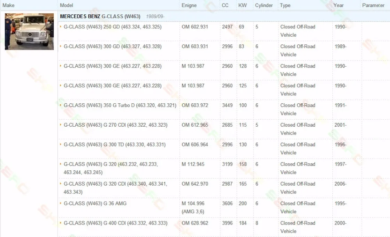
Task: Click the arrow bullet beside 300 GD
Action: coord(60,46)
